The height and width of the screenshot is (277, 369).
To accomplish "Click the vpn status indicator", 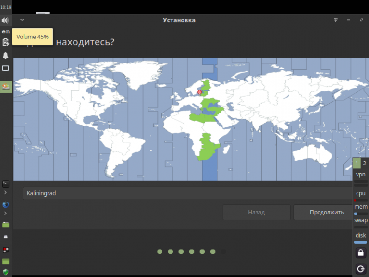I will pyautogui.click(x=361, y=175).
